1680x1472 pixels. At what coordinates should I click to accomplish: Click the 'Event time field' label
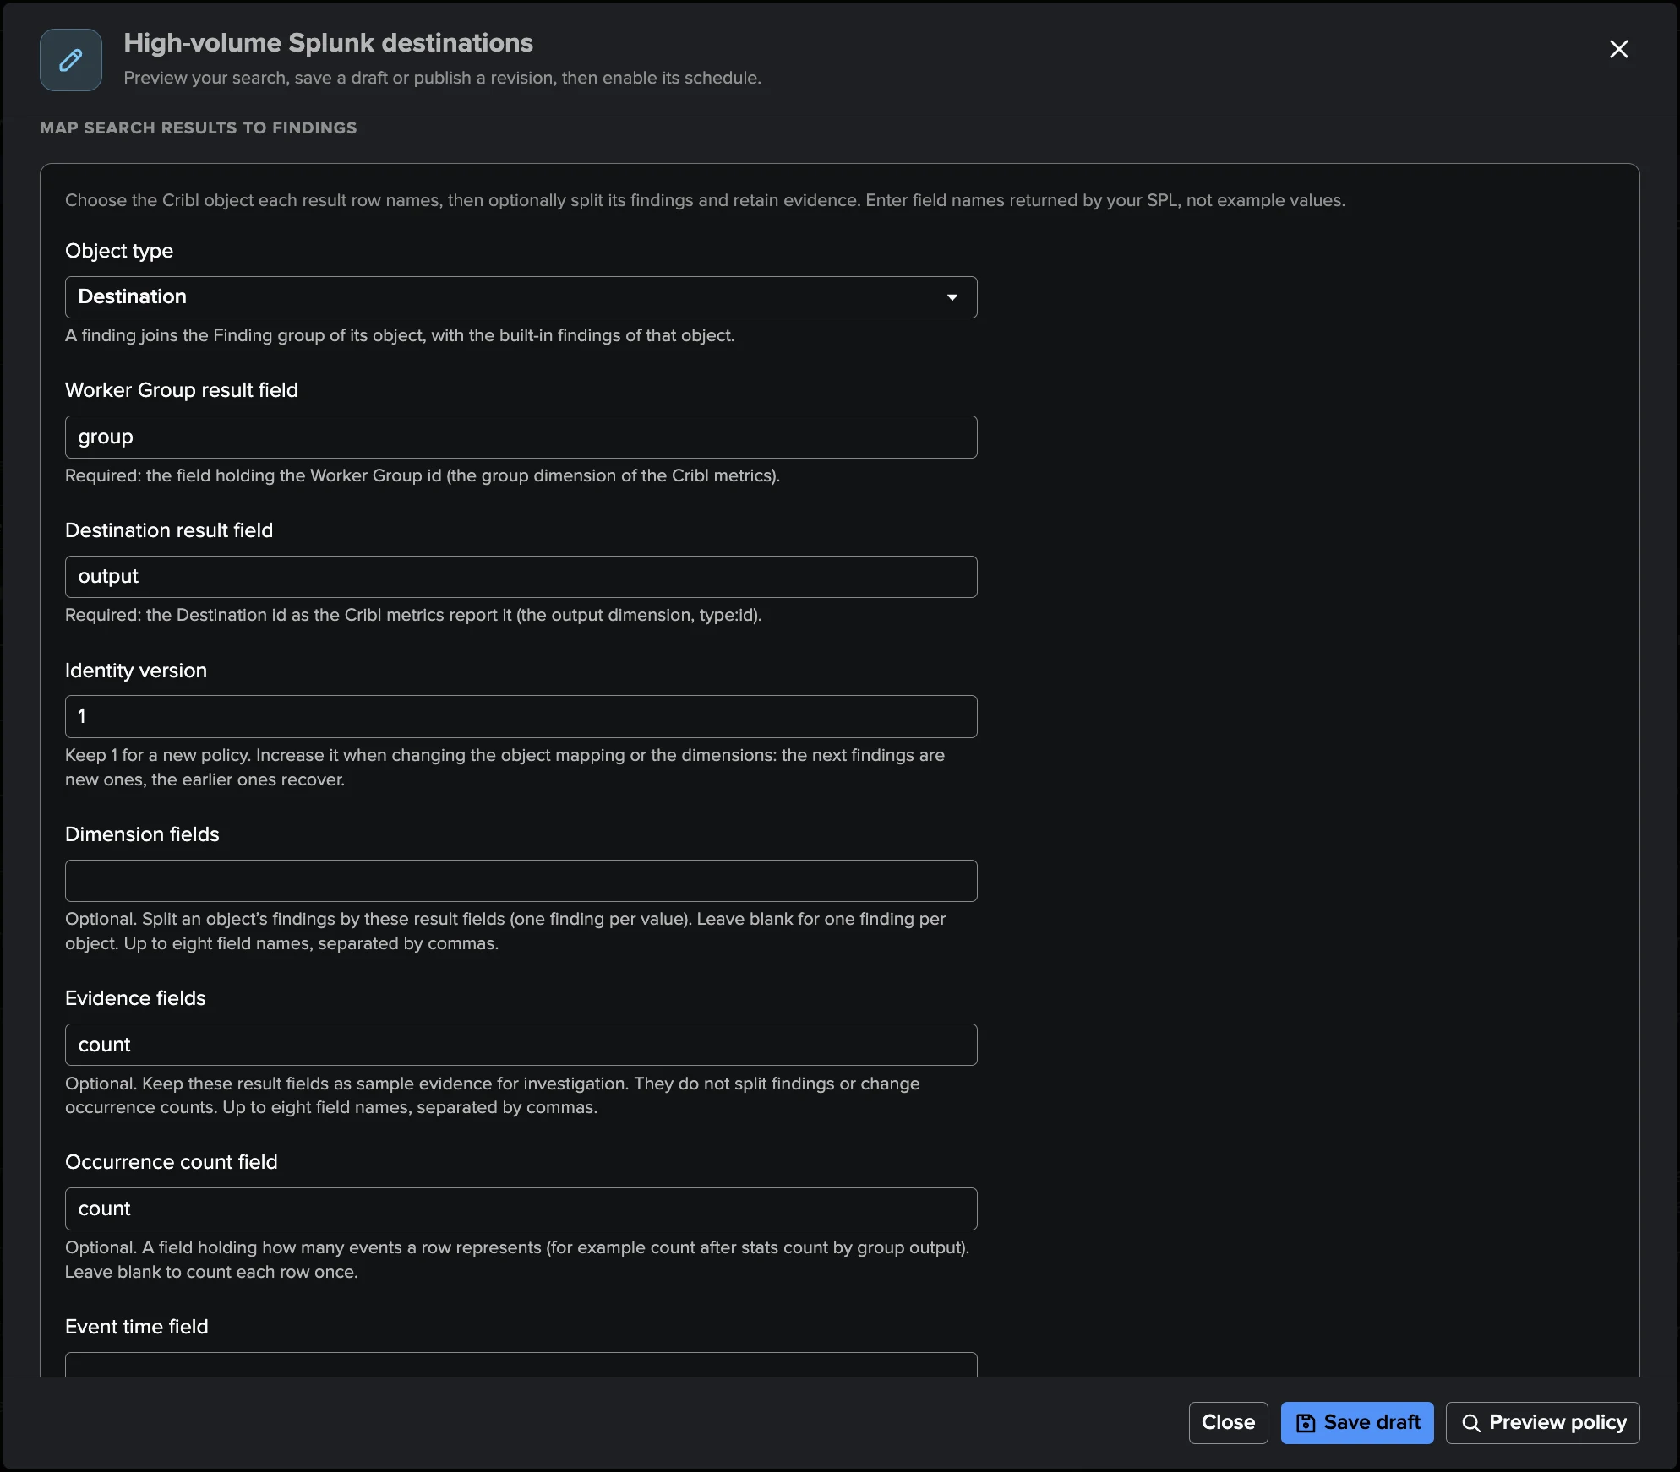coord(137,1327)
